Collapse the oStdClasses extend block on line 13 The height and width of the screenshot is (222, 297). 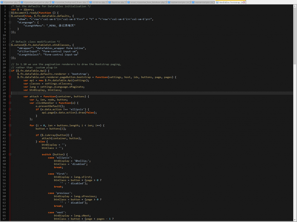(x=10, y=45)
